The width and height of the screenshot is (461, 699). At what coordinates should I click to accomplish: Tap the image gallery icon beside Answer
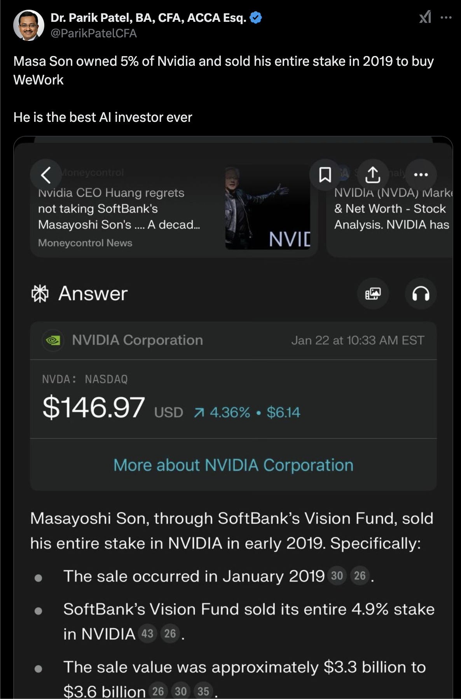click(x=373, y=293)
